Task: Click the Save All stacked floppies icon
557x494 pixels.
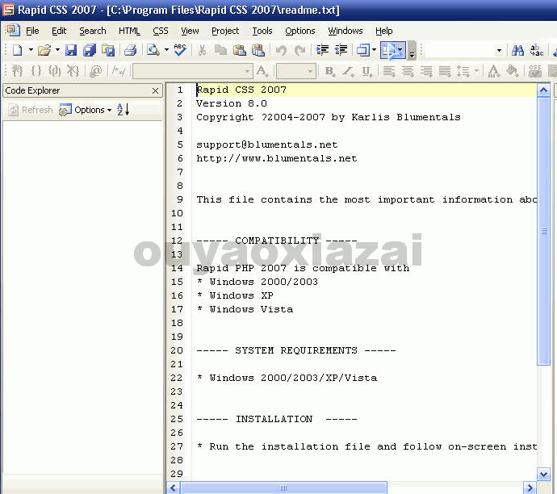Action: [90, 50]
